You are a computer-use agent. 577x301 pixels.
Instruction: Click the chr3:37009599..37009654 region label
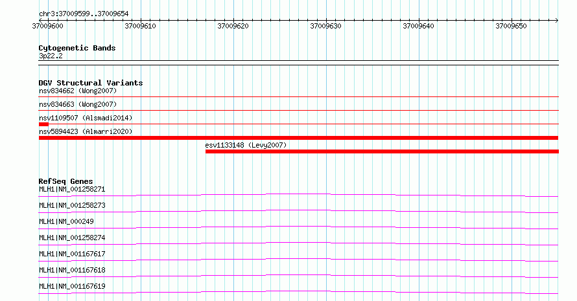(x=84, y=14)
